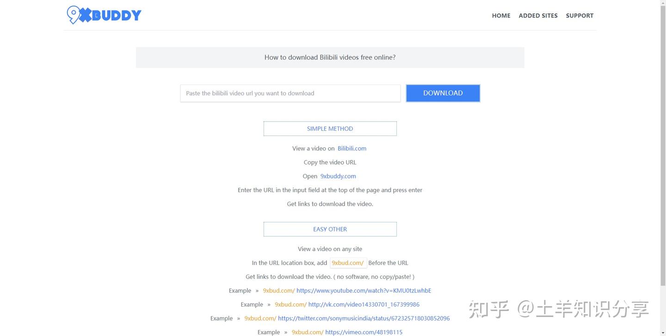Viewport: 666px width, 336px height.
Task: Click the blue DOWNLOAD button
Action: [443, 93]
